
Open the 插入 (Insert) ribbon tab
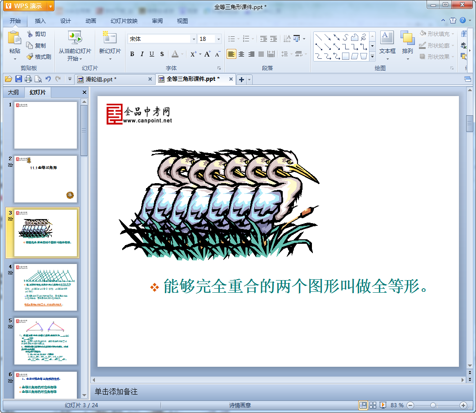pyautogui.click(x=40, y=21)
